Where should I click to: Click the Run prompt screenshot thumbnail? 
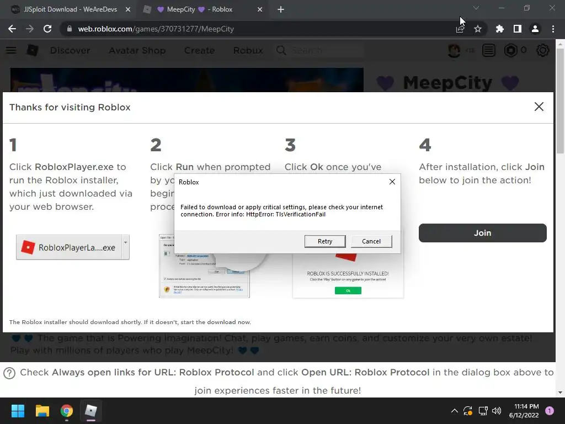(x=204, y=275)
